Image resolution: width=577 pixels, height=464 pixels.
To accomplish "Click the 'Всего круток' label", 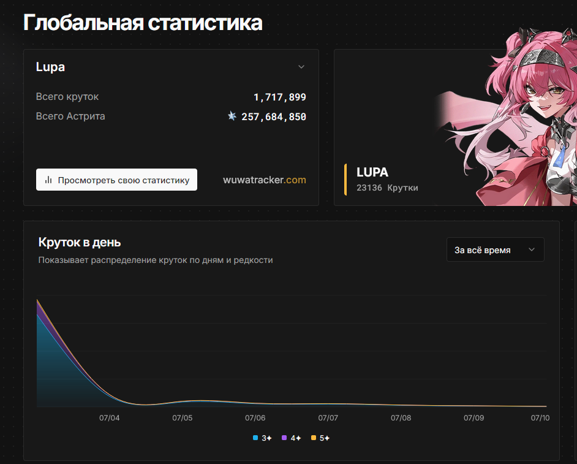I will [67, 96].
